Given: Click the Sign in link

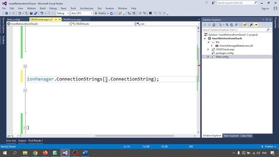Looking at the screenshot, I should (265, 9).
